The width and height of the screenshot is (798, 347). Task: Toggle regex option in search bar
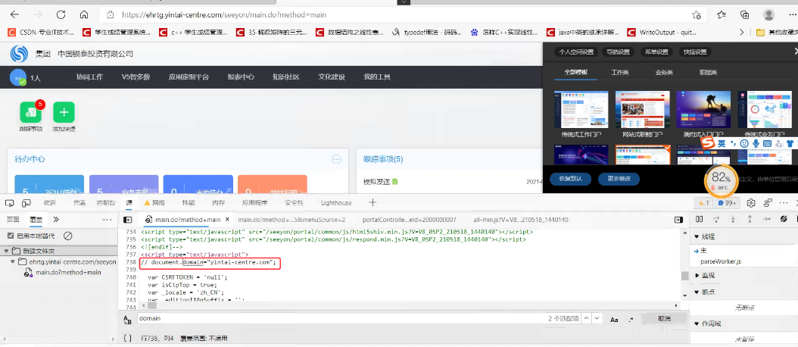(631, 320)
